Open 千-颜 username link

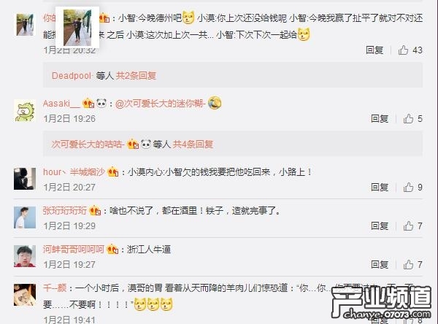55,288
